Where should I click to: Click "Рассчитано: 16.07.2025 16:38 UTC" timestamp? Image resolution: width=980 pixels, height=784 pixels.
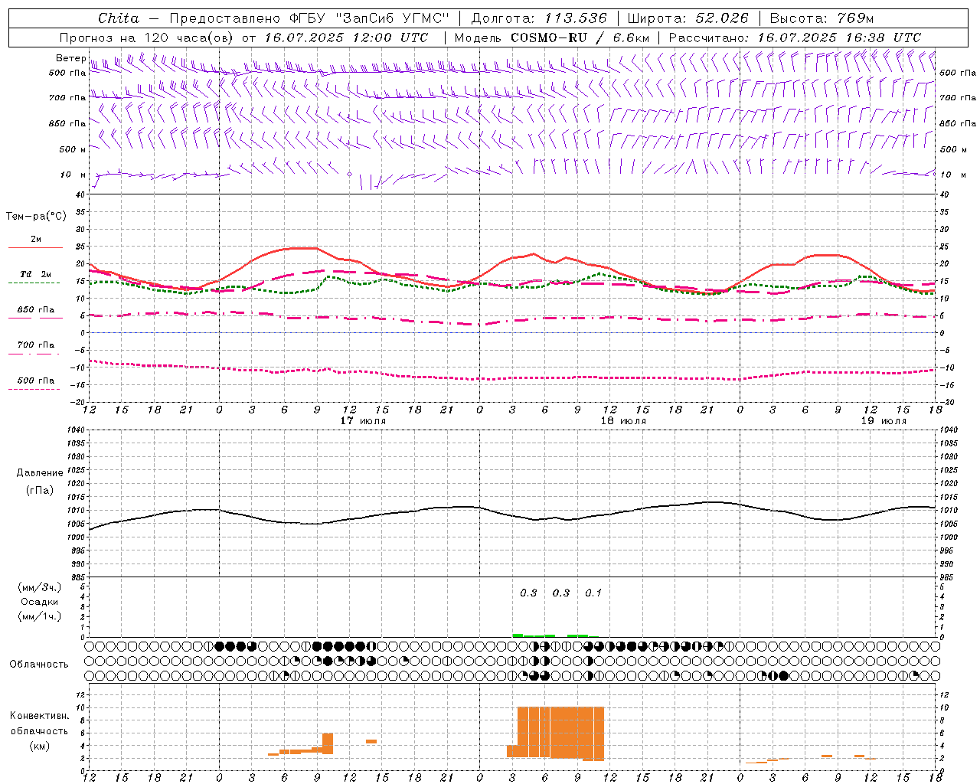coord(795,38)
